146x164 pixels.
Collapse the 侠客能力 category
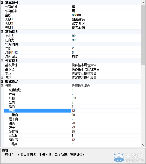(x=2, y=61)
